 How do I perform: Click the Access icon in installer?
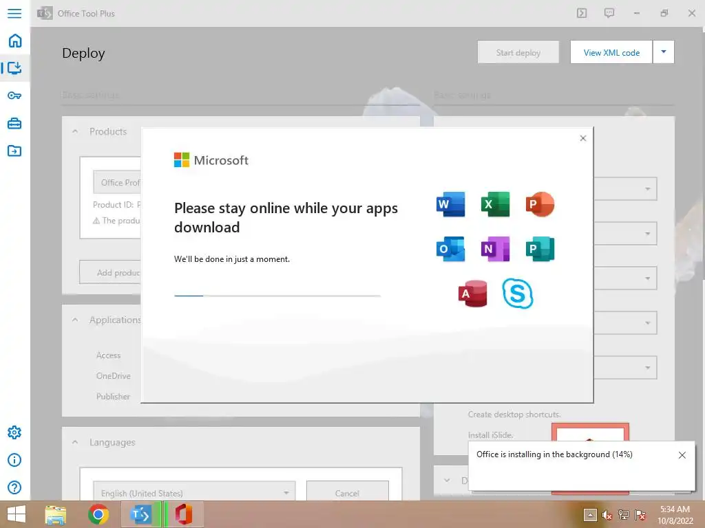(x=472, y=294)
